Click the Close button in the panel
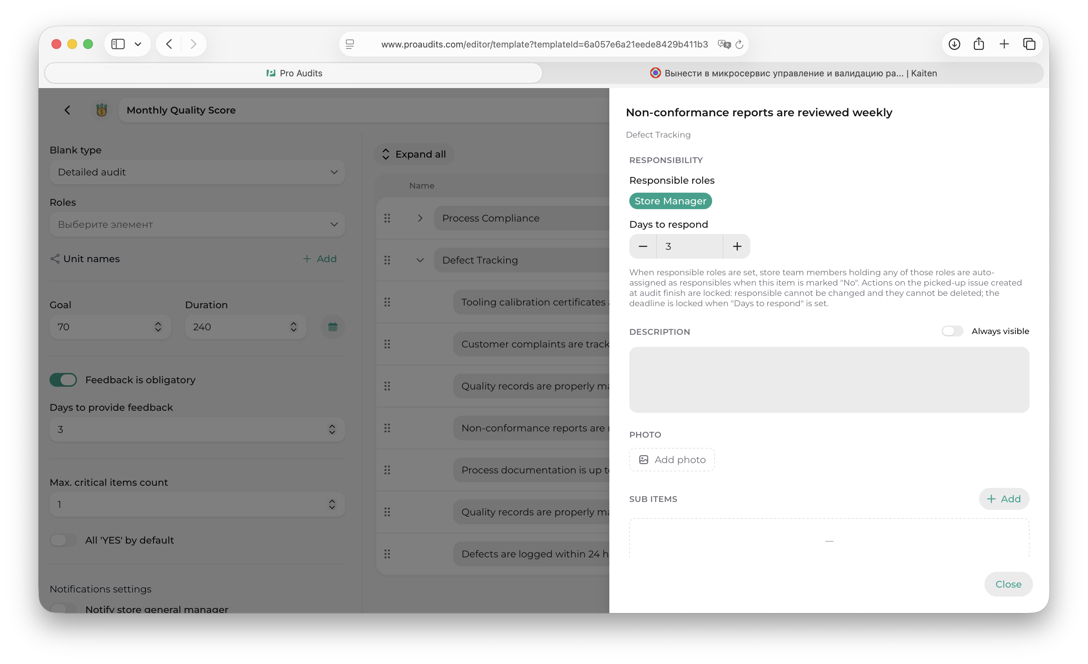The height and width of the screenshot is (664, 1088). [1008, 584]
